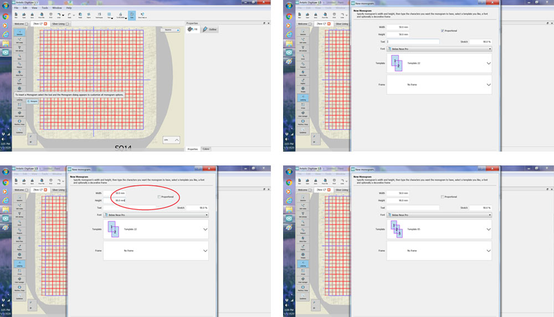Viewport: 554px width, 317px height.
Task: Select the Monogram tool in the flyout
Action: (33, 101)
